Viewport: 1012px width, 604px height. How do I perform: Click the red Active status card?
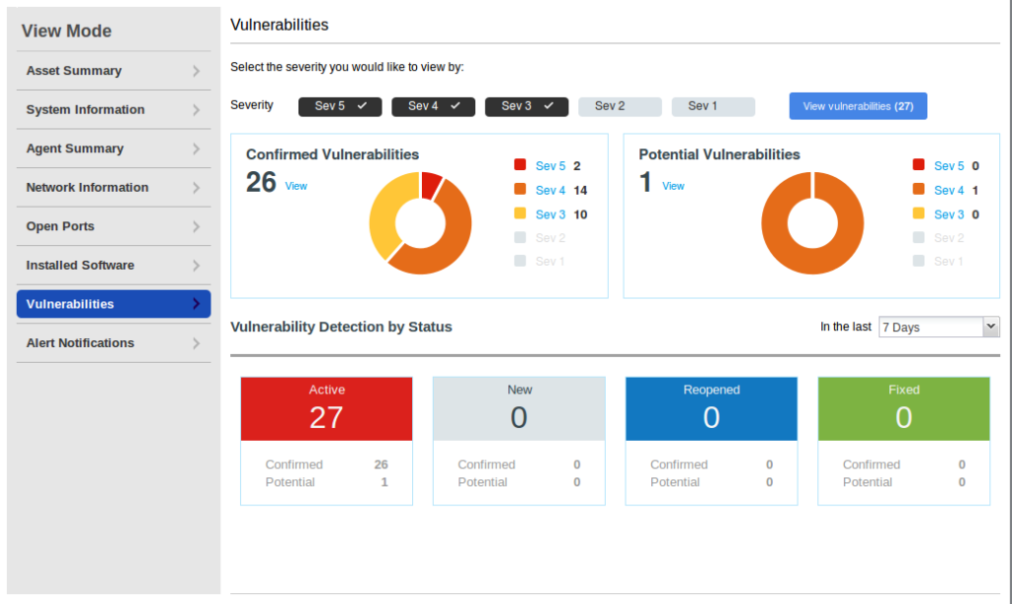click(326, 408)
